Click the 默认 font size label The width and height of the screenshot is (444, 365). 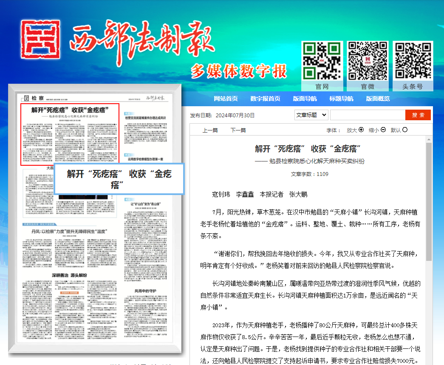[396, 130]
